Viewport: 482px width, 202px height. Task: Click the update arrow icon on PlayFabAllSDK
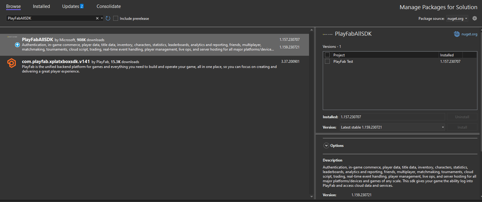(x=17, y=45)
